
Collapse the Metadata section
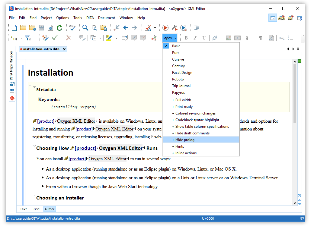34,87
